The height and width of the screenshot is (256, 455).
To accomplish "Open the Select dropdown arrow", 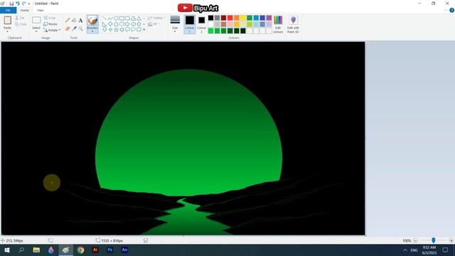I will click(x=36, y=31).
